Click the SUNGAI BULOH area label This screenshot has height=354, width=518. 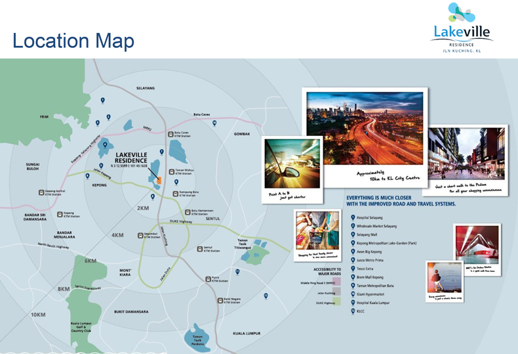[33, 166]
